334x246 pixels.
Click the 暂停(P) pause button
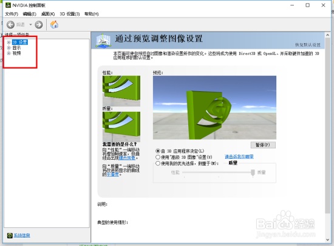click(263, 145)
